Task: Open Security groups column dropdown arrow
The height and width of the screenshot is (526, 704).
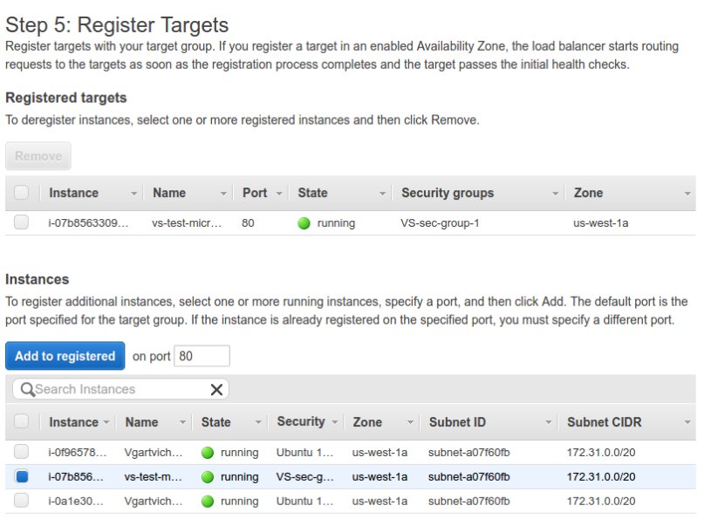Action: (x=555, y=194)
